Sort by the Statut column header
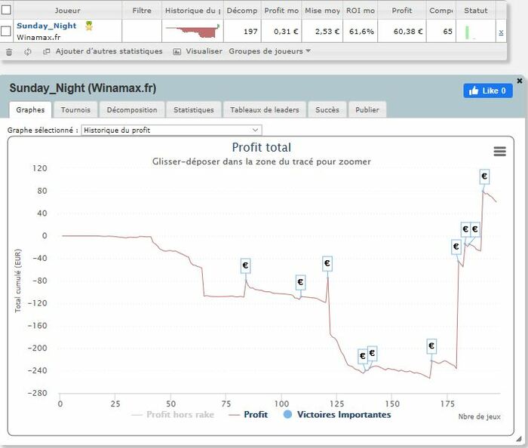The height and width of the screenshot is (448, 528). (x=475, y=11)
